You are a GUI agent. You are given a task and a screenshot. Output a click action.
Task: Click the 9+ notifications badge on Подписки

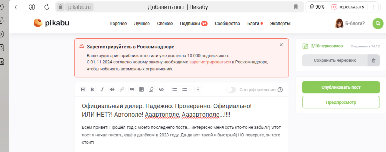coord(204,24)
